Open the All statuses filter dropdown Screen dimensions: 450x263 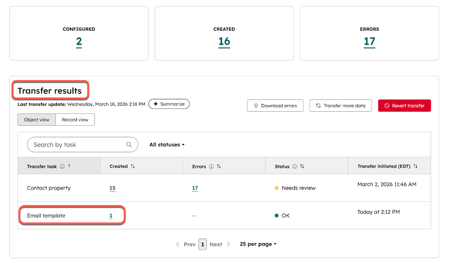coord(167,145)
